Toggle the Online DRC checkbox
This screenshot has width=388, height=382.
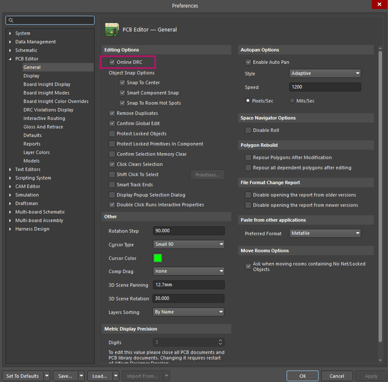[x=112, y=62]
